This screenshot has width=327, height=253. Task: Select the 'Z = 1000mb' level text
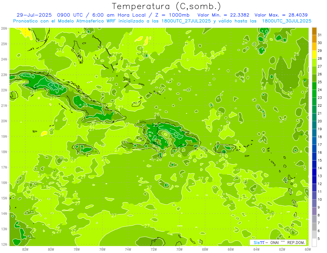coord(171,15)
